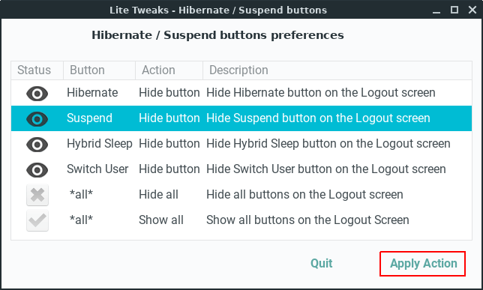Select the Hybrid Sleep row label
Viewport: 483px width, 290px height.
(x=100, y=144)
